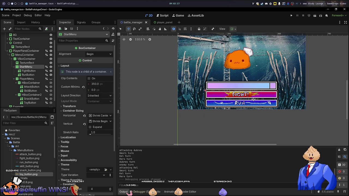Toggle visibility of the BG node
Viewport: 349px width, 196px height.
point(51,35)
